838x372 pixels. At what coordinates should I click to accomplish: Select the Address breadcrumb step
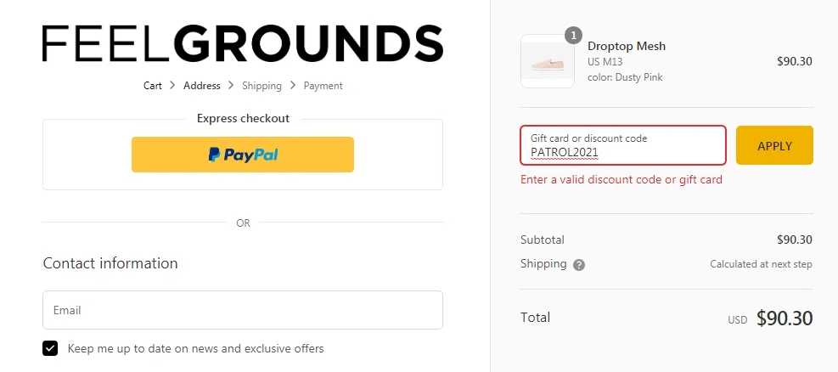pos(202,86)
